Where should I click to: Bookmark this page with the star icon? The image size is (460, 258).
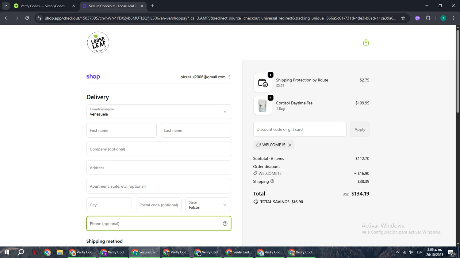coord(403,18)
